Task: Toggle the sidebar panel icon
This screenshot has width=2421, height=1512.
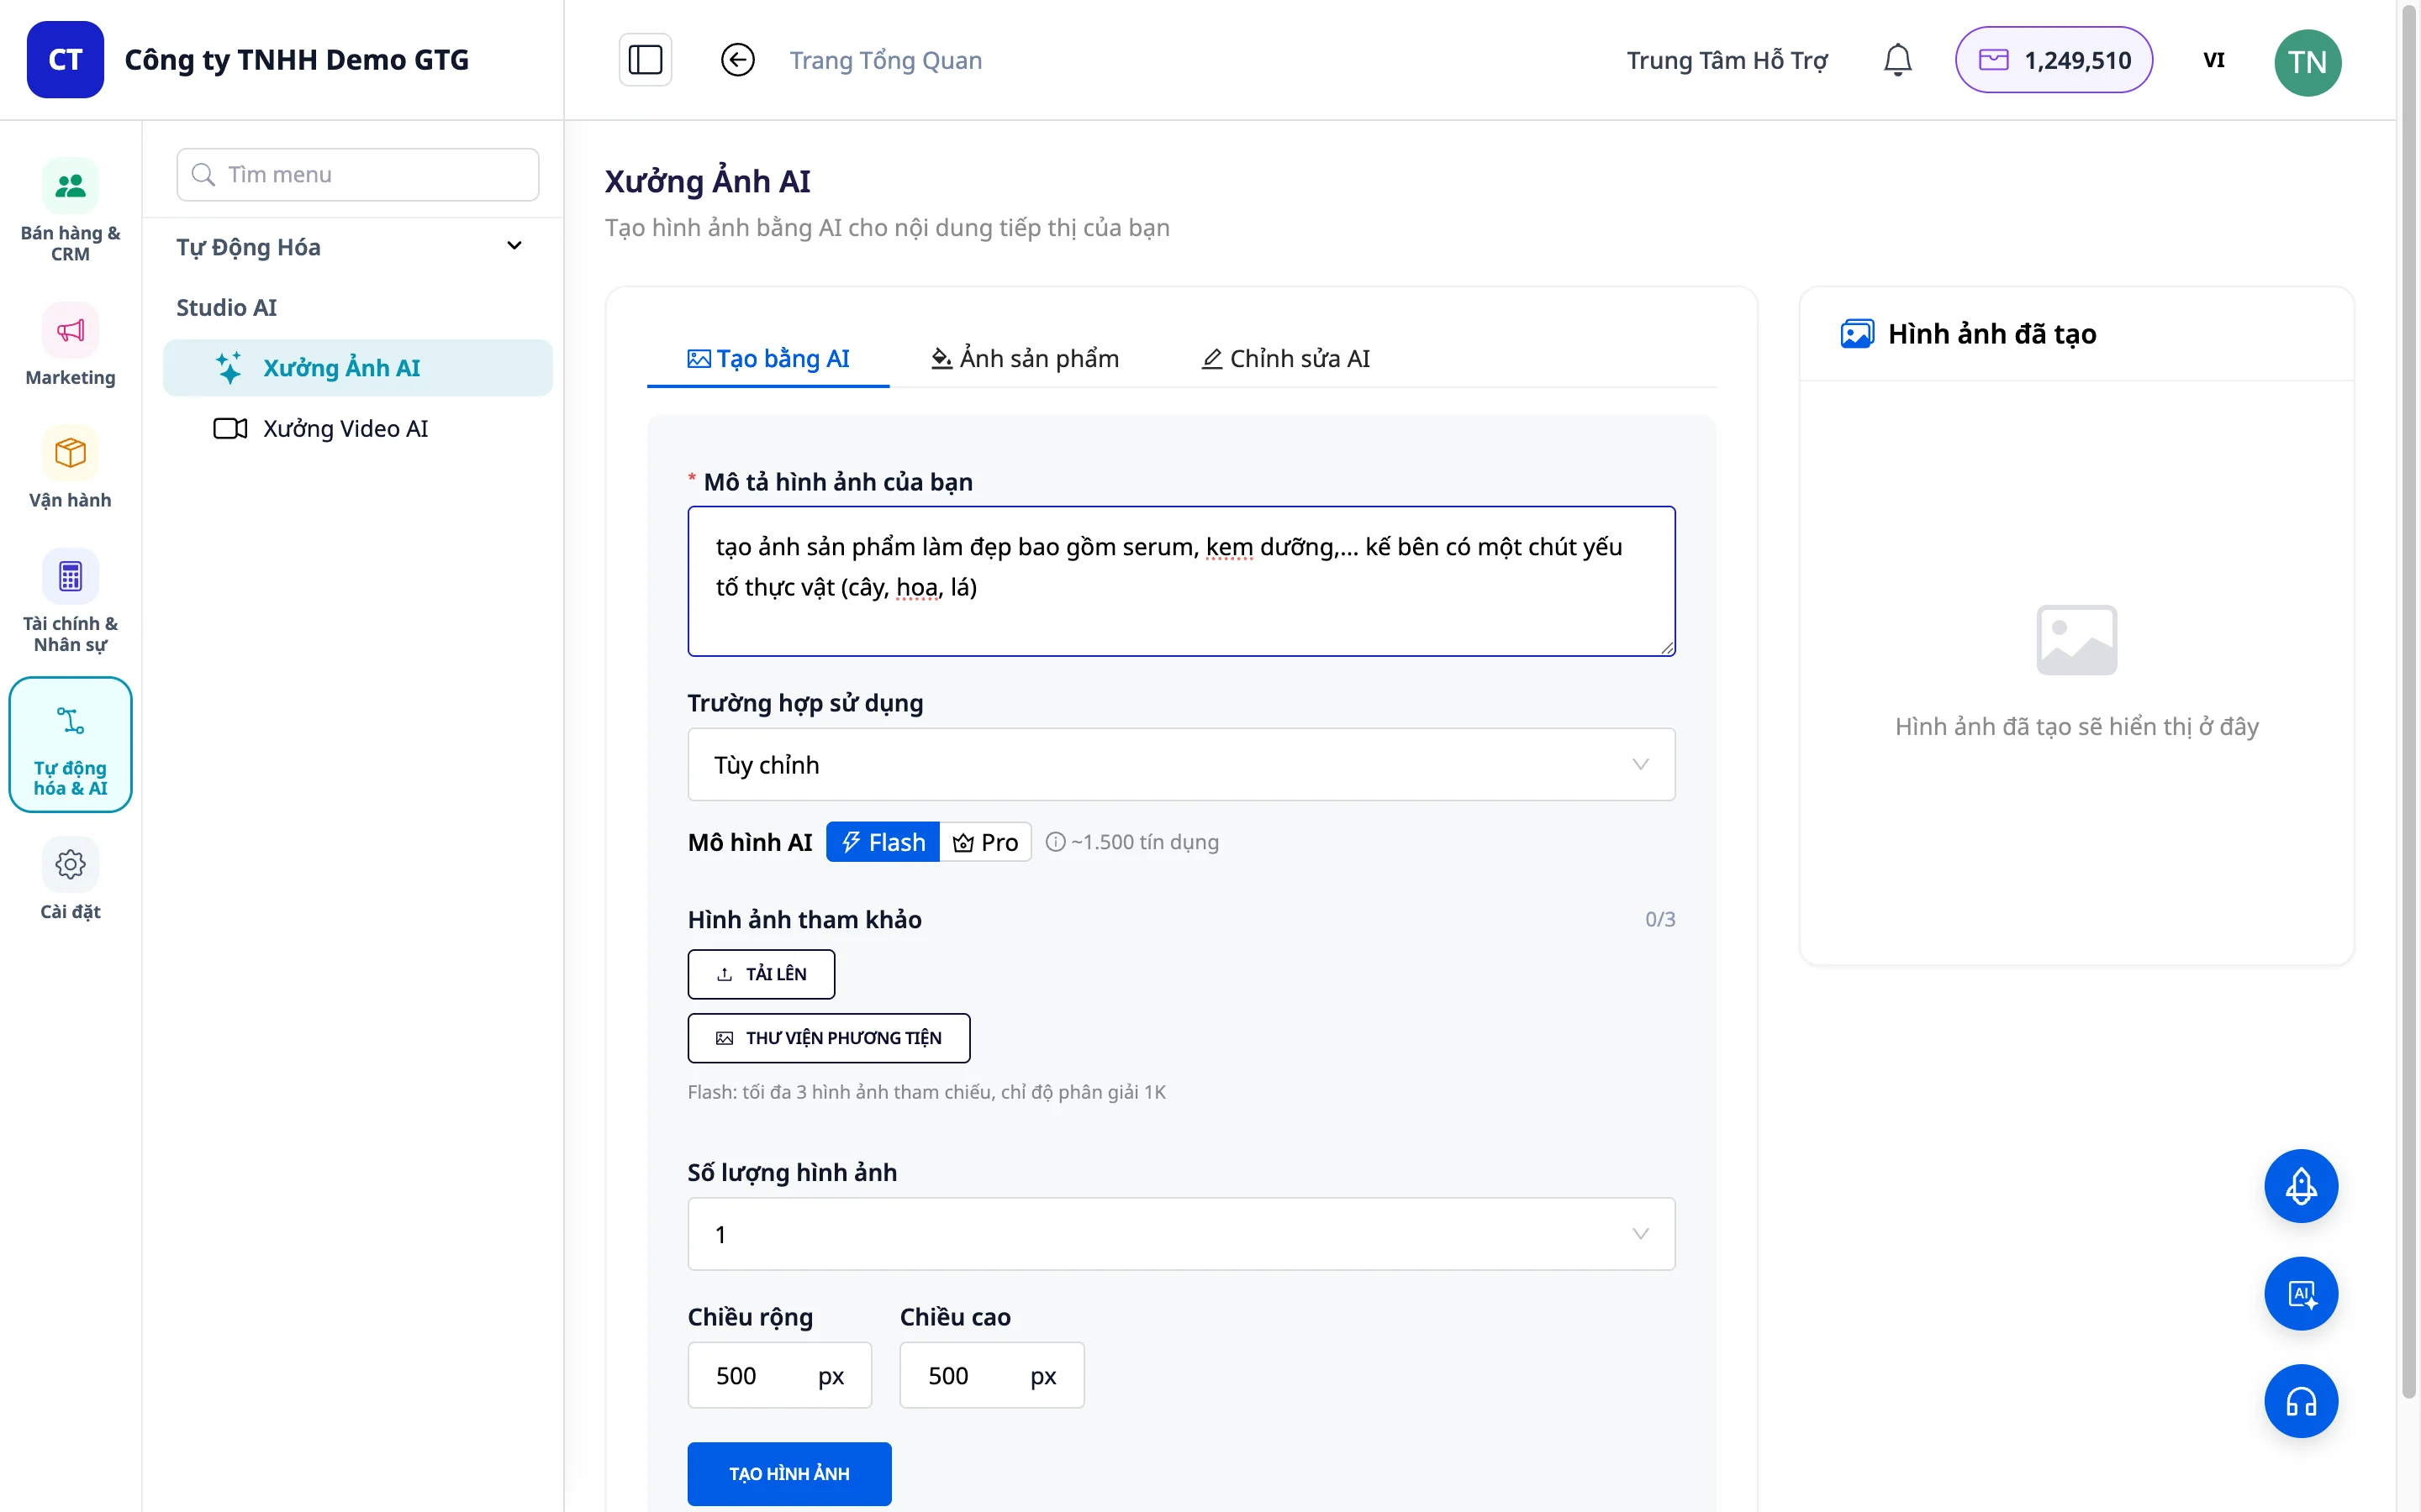Action: pos(646,60)
